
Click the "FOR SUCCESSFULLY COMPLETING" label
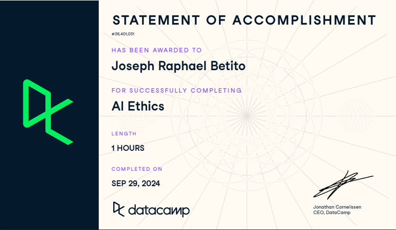coord(177,91)
